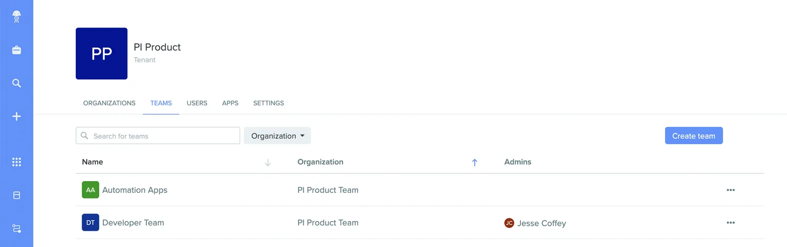
Task: Click the AA team avatar badge
Action: click(x=91, y=190)
